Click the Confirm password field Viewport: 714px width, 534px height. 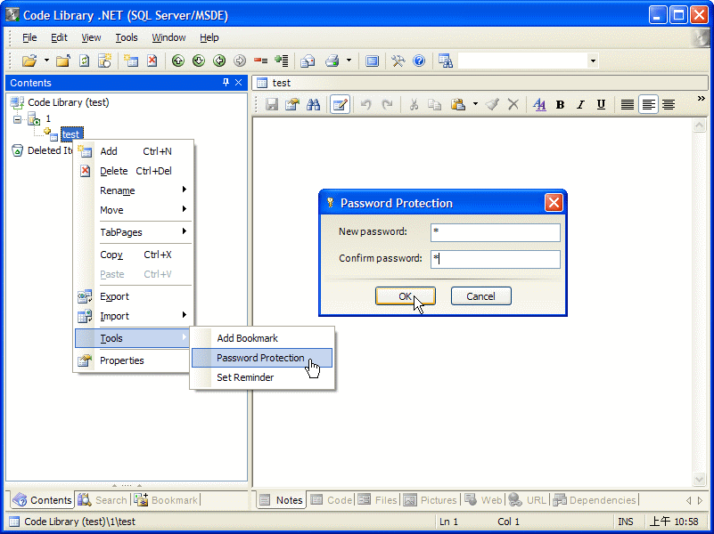[496, 259]
